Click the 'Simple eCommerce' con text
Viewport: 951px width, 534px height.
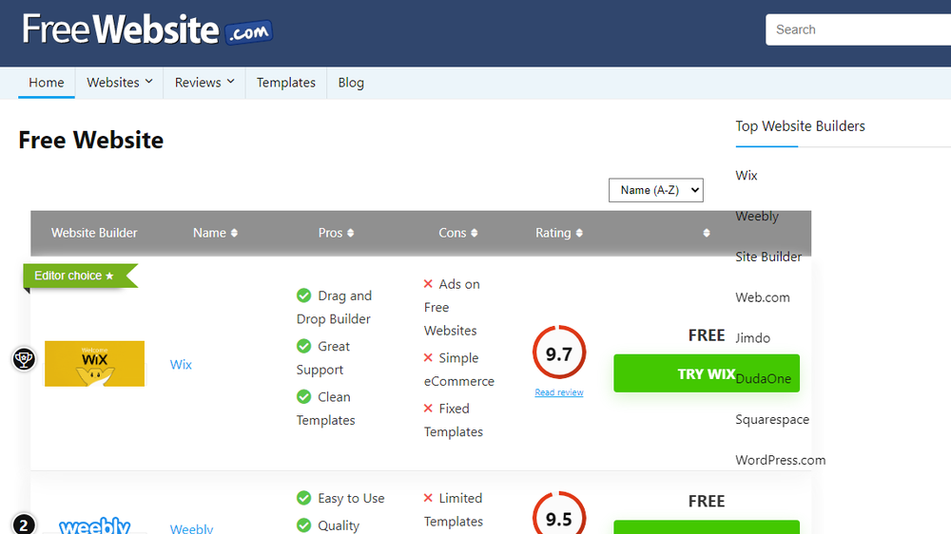point(459,369)
